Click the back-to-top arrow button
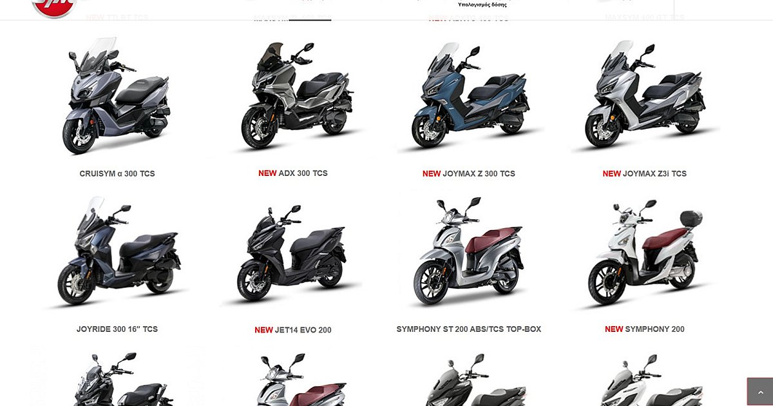Image resolution: width=773 pixels, height=406 pixels. click(759, 392)
